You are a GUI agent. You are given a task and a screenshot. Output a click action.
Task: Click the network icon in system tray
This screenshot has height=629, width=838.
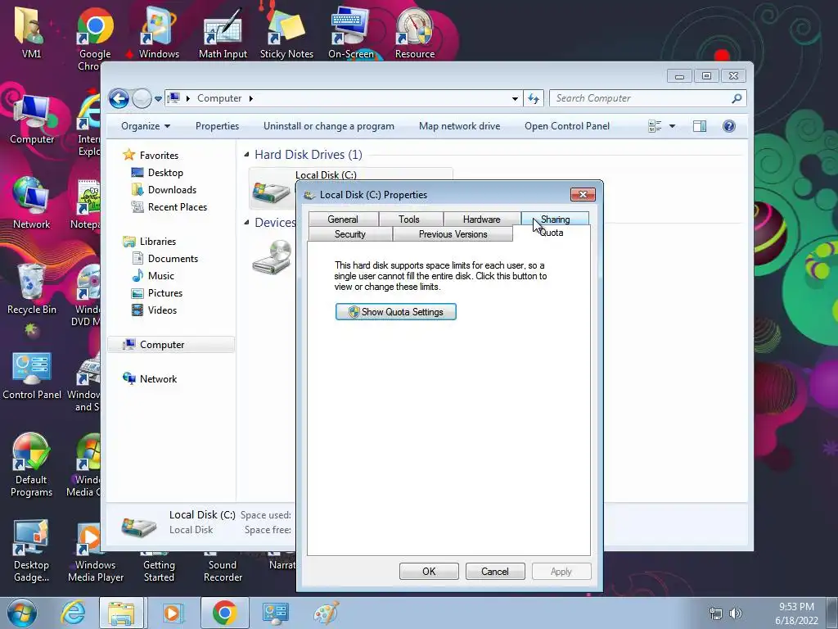(715, 613)
